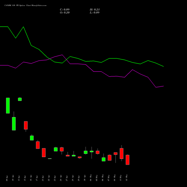Click the green candlestick above 10 Apr

14,124
